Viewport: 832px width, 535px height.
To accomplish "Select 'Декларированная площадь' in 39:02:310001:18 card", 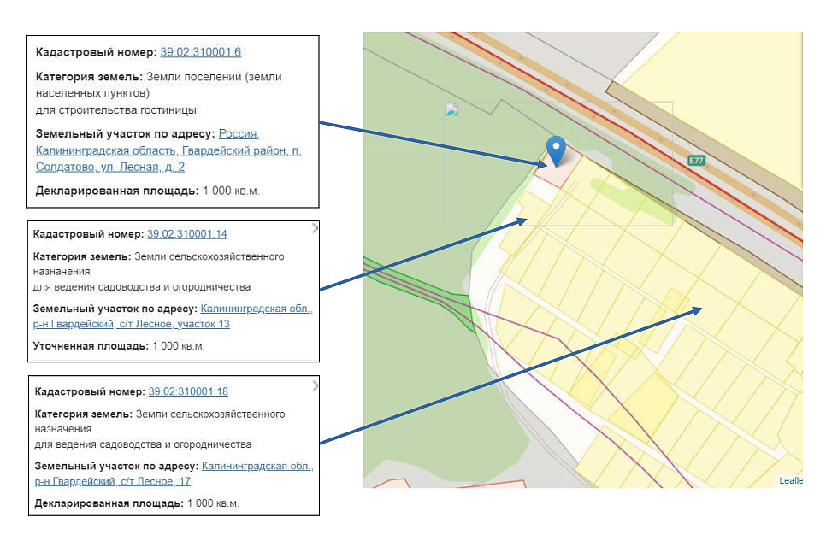I will (x=109, y=503).
